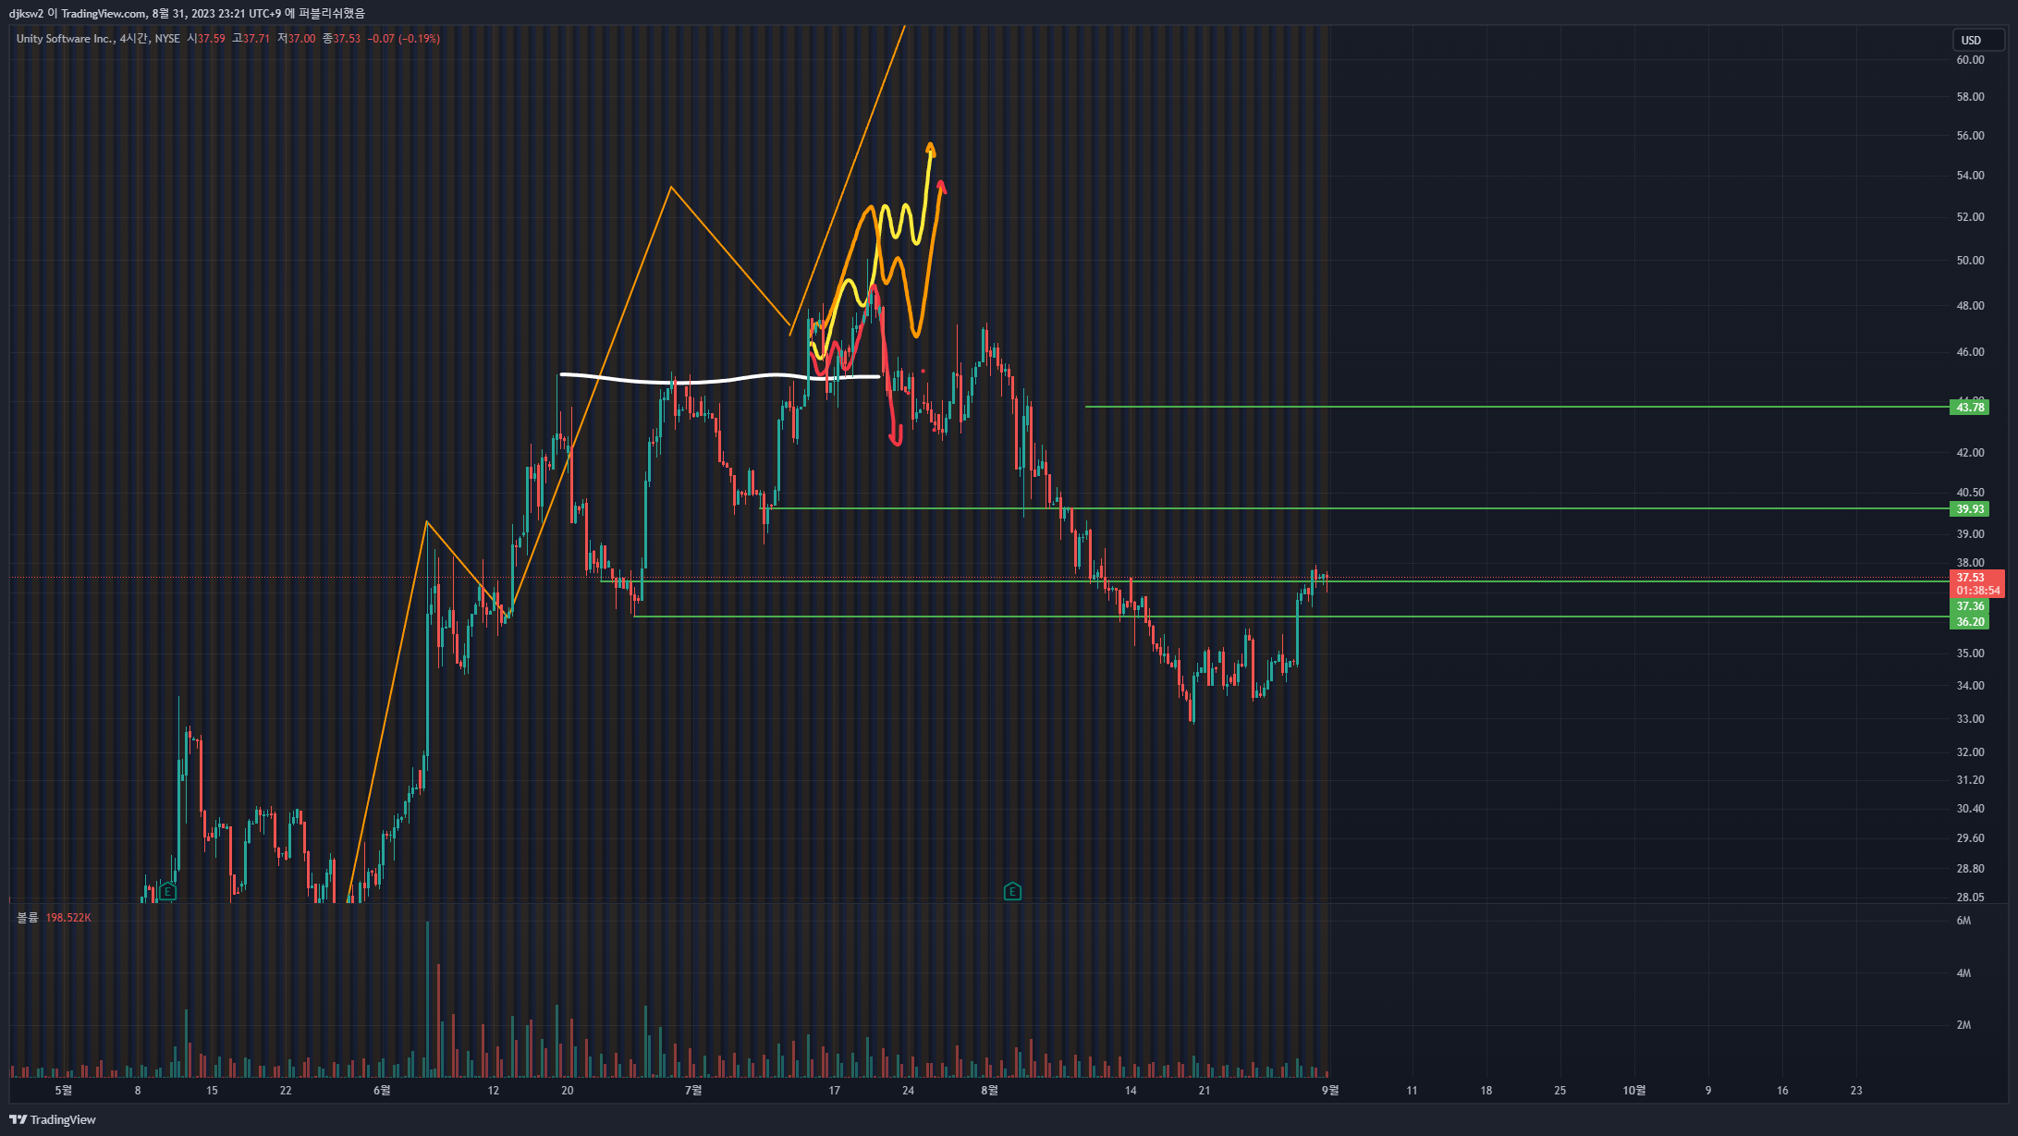Open the TradingView logo at bottom left

coord(53,1119)
